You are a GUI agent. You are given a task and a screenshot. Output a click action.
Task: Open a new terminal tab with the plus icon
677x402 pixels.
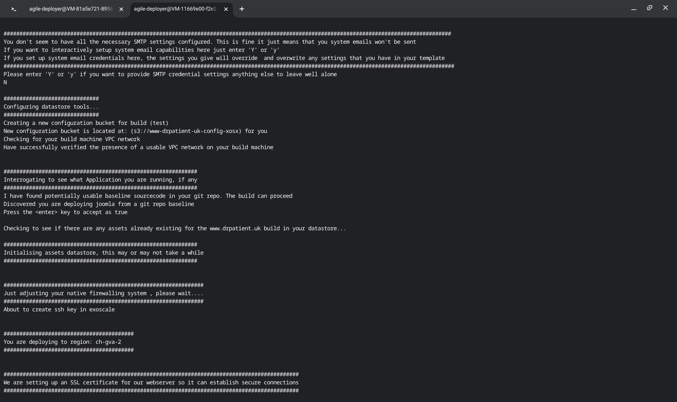click(x=242, y=9)
